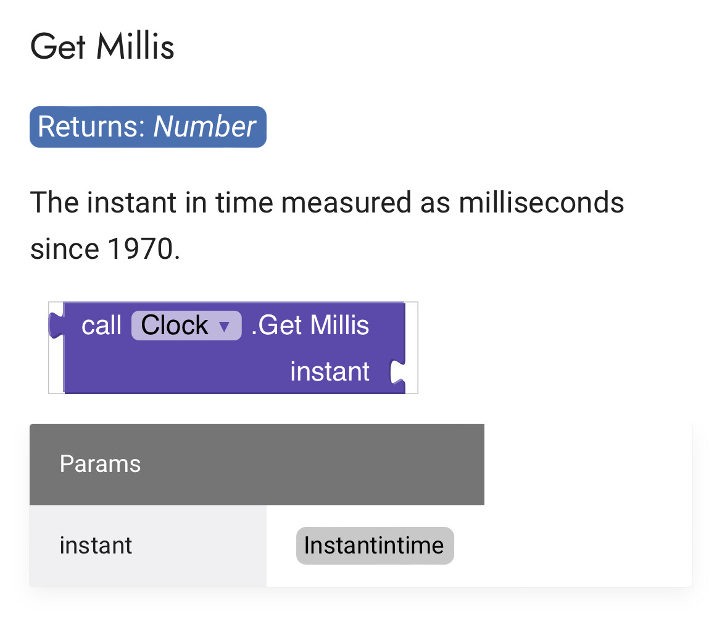Click the word "Returns:" in blue badge

tap(91, 127)
